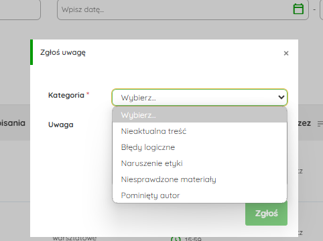Click the Uwaga field label
The width and height of the screenshot is (323, 241).
click(61, 125)
